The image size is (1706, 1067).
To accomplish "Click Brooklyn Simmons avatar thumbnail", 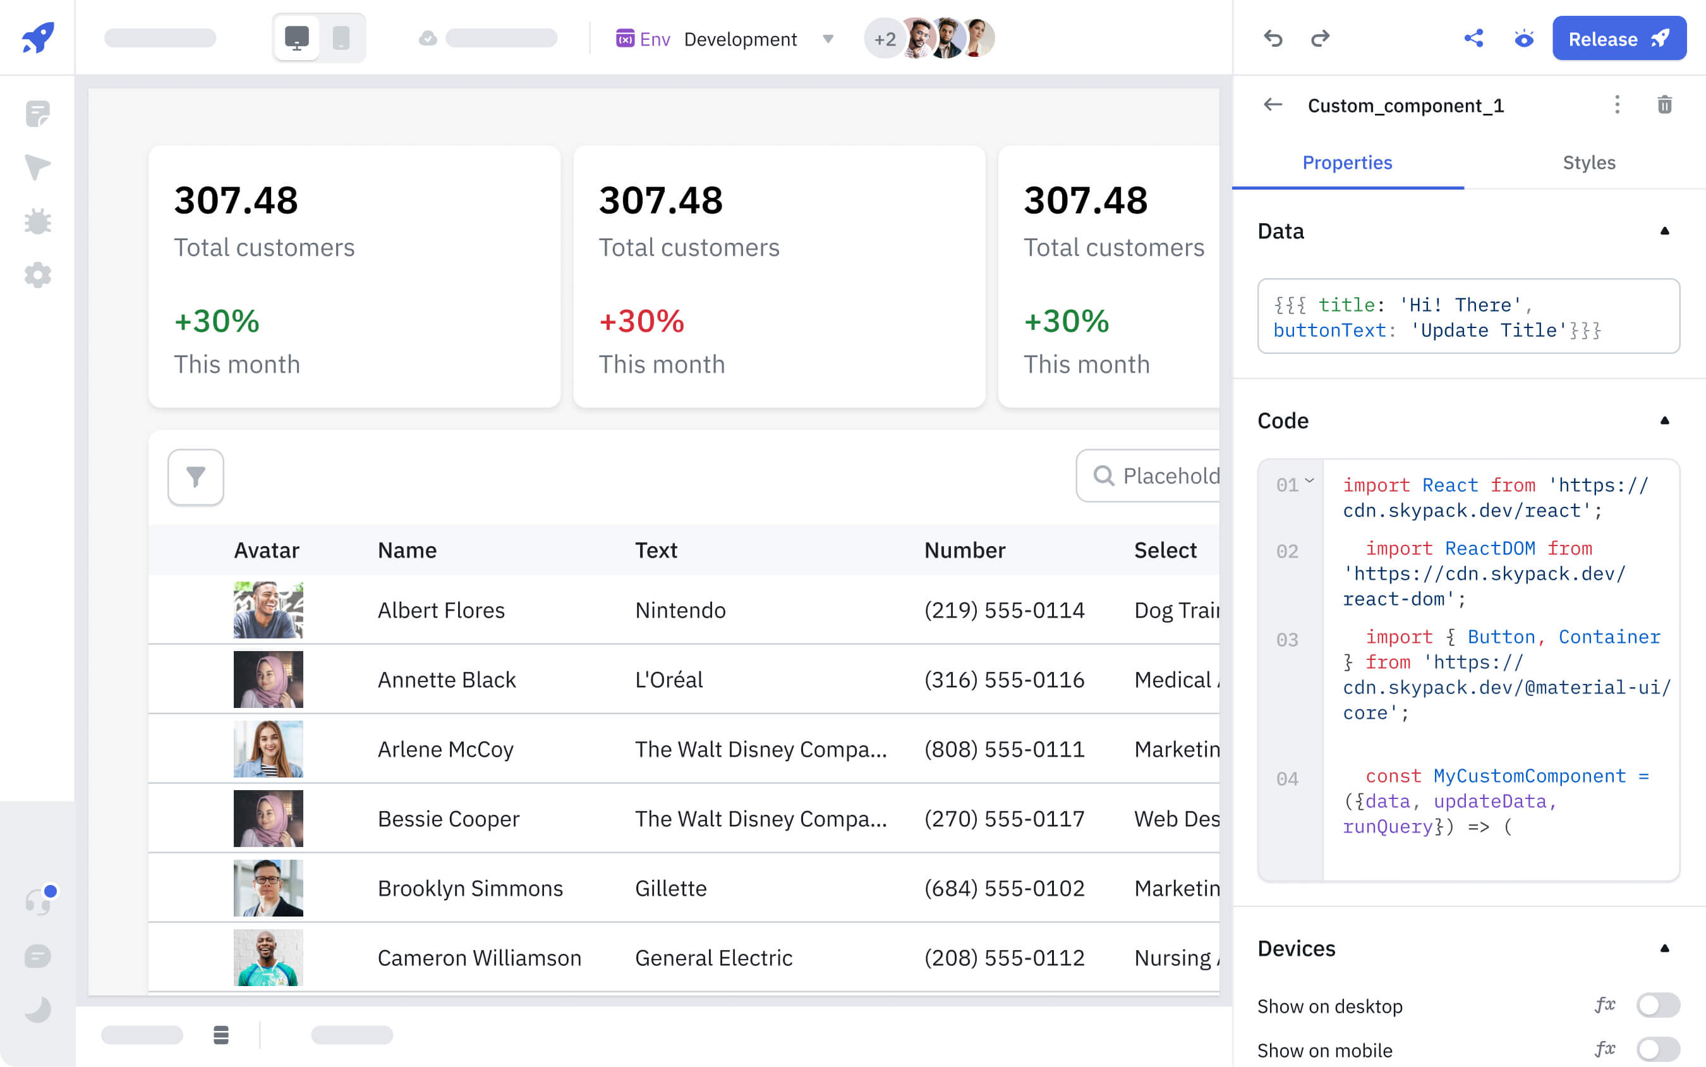I will point(268,887).
